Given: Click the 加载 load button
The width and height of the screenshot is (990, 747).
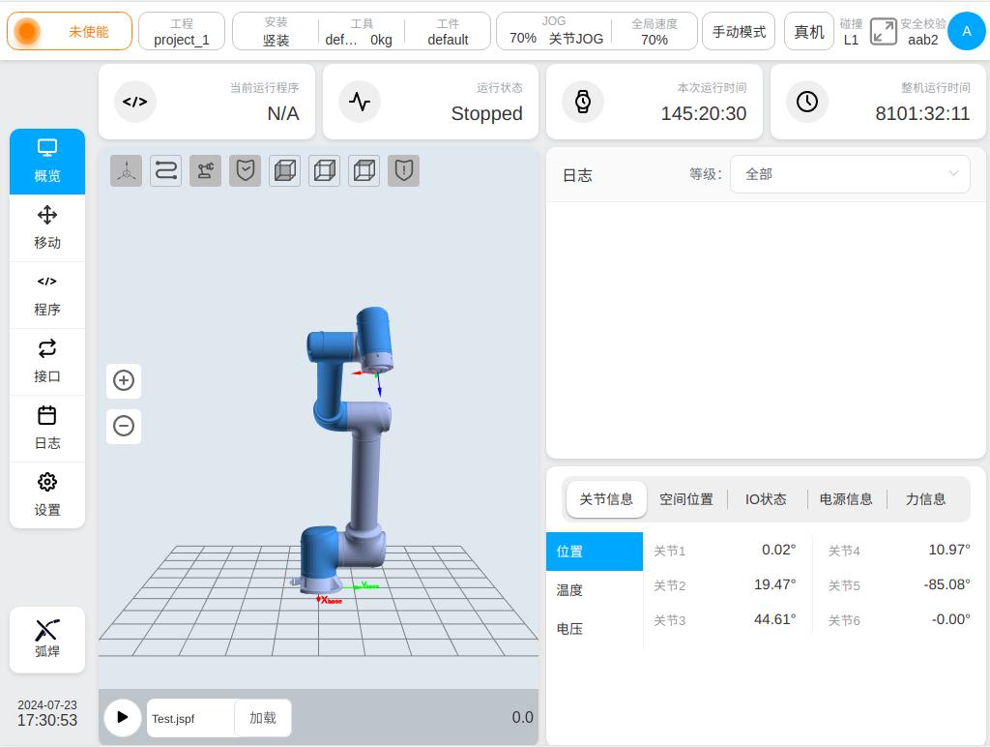Looking at the screenshot, I should click(263, 718).
